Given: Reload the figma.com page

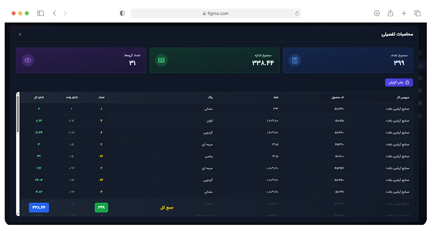Looking at the screenshot, I should pos(297,14).
